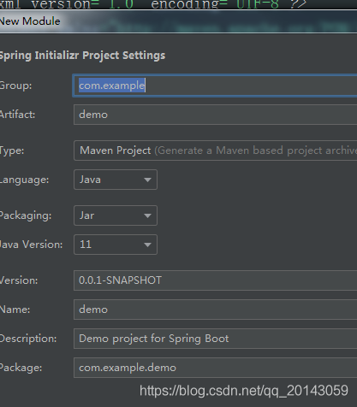This screenshot has width=357, height=407.
Task: Click the arrow icon on Java Version combo
Action: coord(147,245)
